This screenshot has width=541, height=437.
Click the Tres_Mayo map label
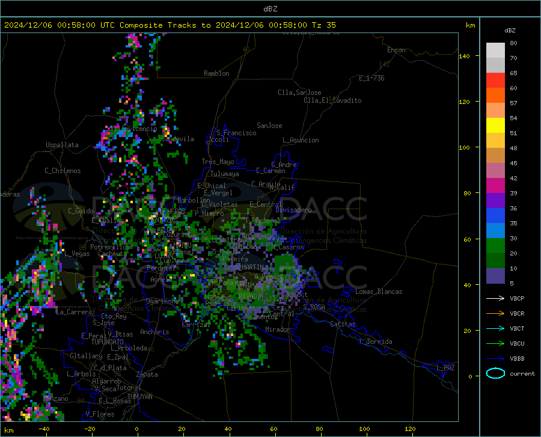pos(218,162)
